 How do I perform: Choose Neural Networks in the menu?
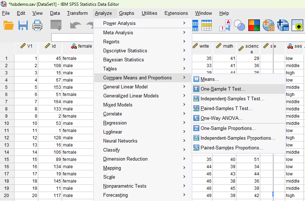coord(143,141)
